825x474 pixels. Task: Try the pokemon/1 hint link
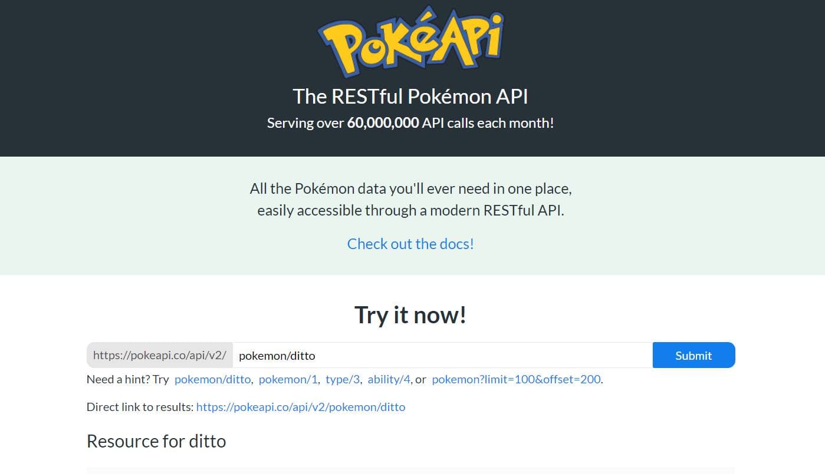(288, 379)
